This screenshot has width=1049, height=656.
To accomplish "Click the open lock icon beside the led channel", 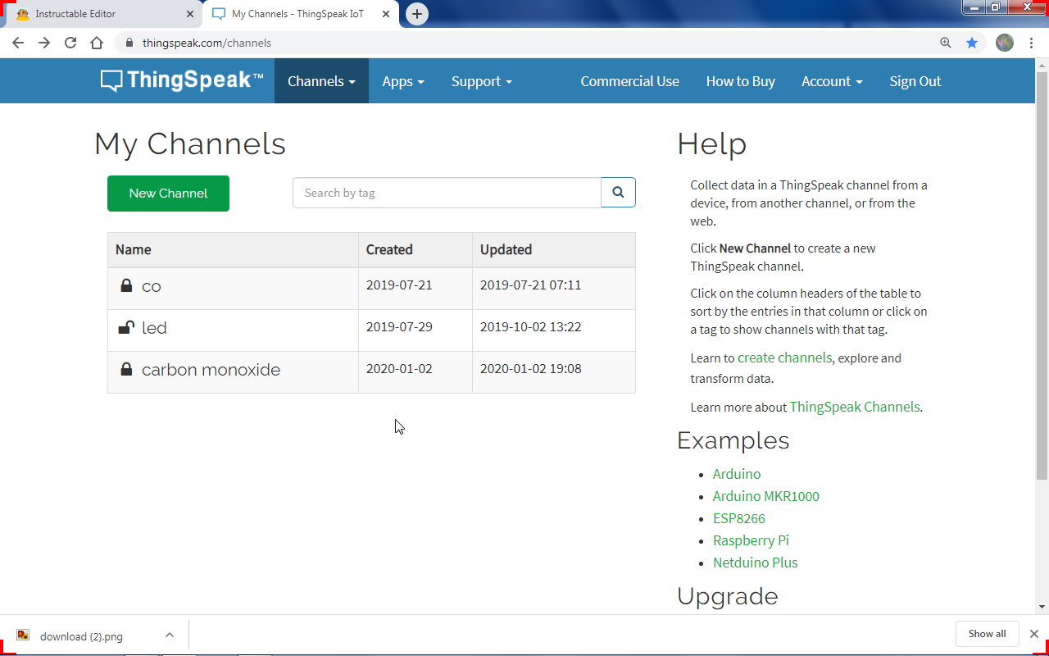I will coord(126,328).
